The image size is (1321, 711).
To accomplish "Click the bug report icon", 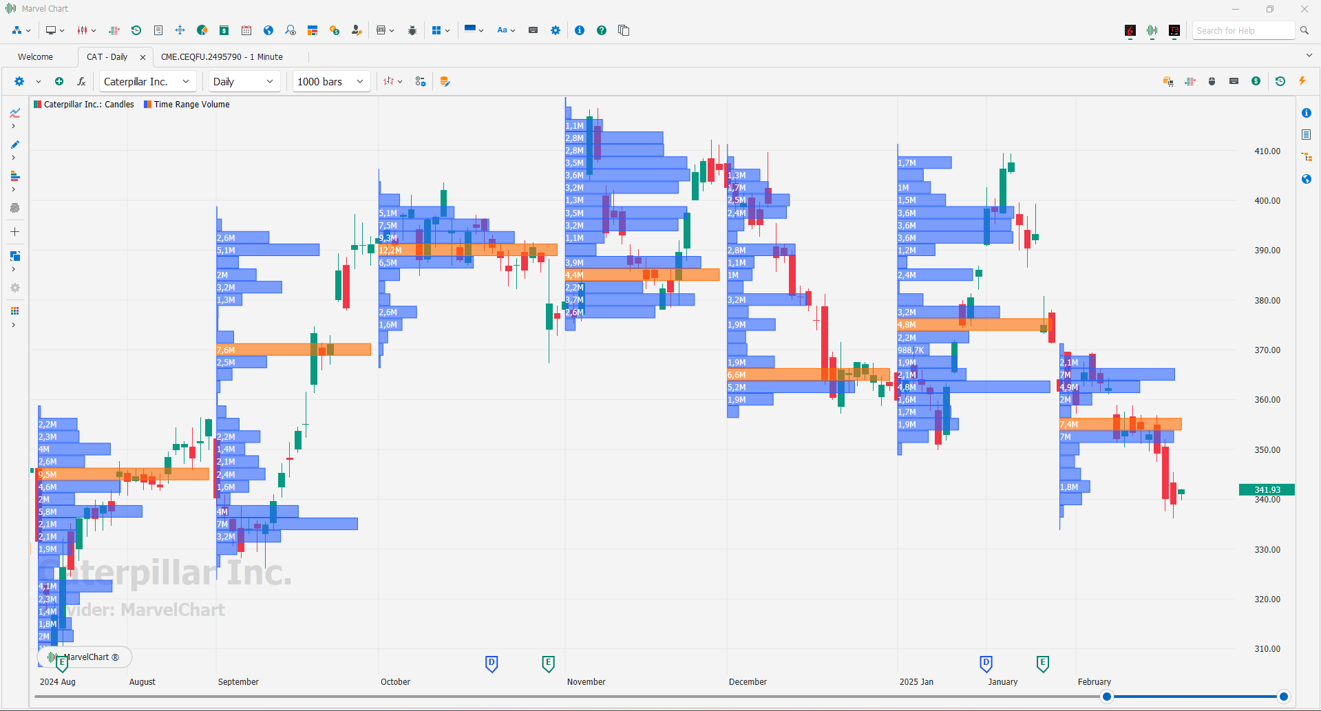I will [x=412, y=30].
